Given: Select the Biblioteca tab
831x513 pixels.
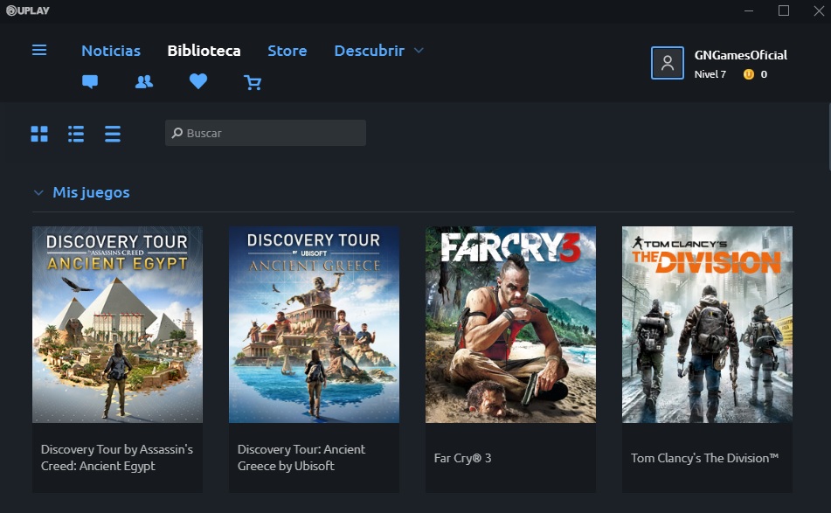Looking at the screenshot, I should tap(204, 51).
